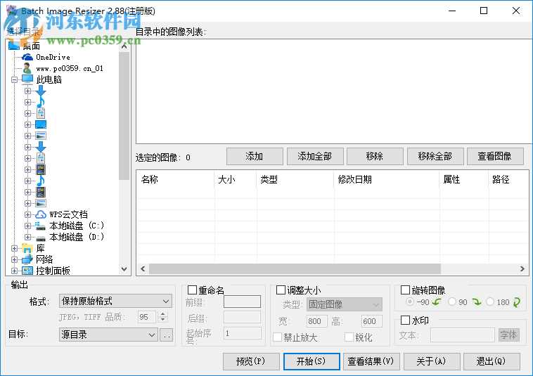Click the OneDrive cloud icon
The height and width of the screenshot is (376, 533).
[x=27, y=57]
